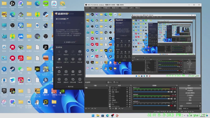Adjust the 麦克风/Aux volume slider
210x118 pixels.
(151, 92)
